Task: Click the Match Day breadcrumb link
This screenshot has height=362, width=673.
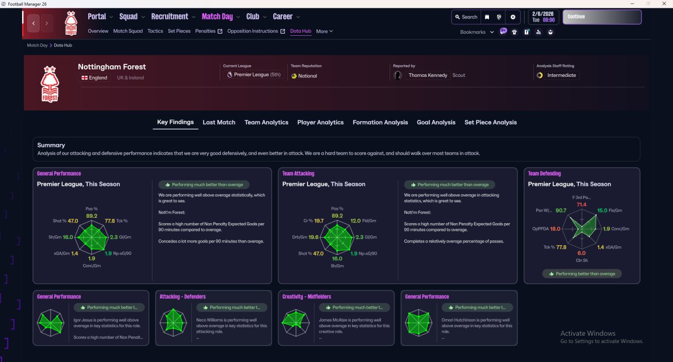Action: [x=37, y=45]
